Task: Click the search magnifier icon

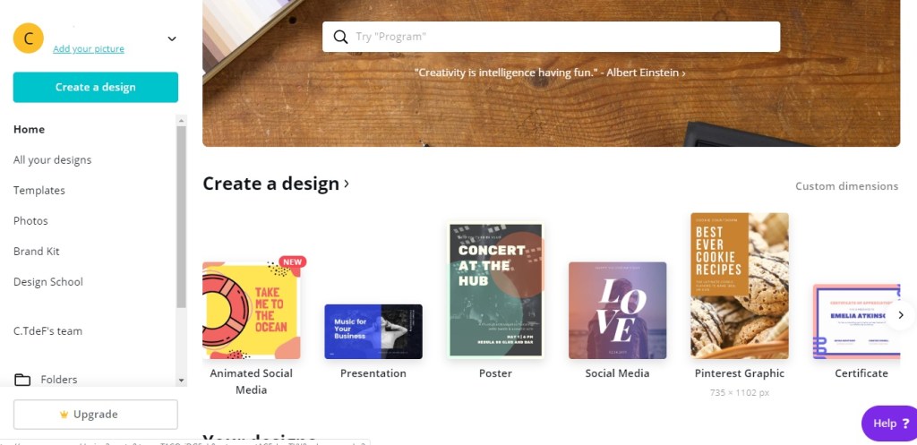Action: point(340,37)
